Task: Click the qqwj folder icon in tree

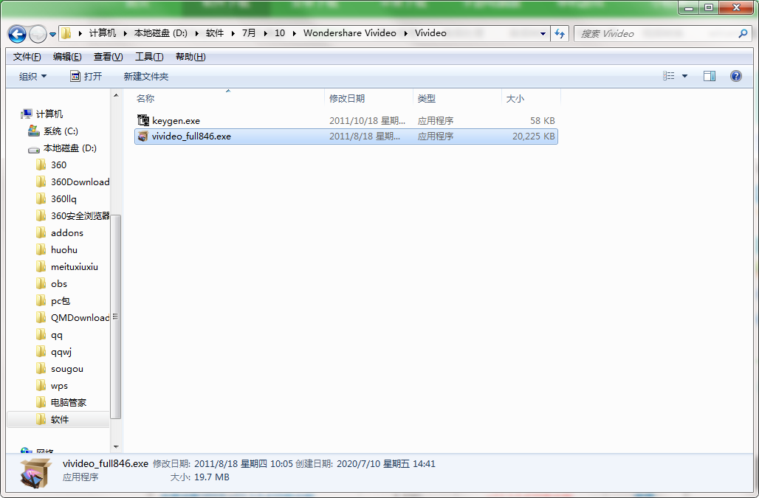Action: (41, 351)
